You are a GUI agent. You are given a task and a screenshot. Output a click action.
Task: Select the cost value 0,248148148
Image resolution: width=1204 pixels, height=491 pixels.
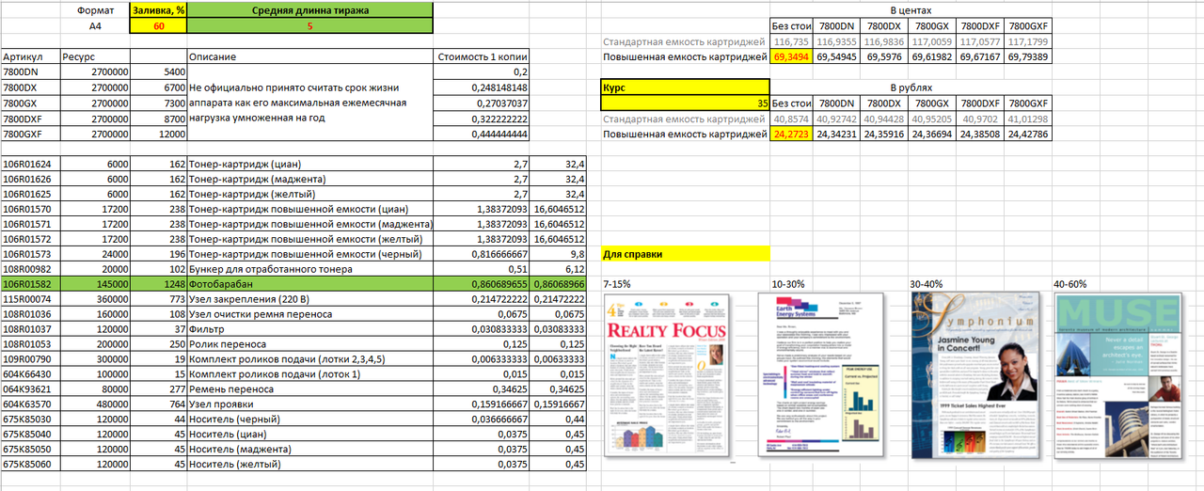click(x=482, y=87)
